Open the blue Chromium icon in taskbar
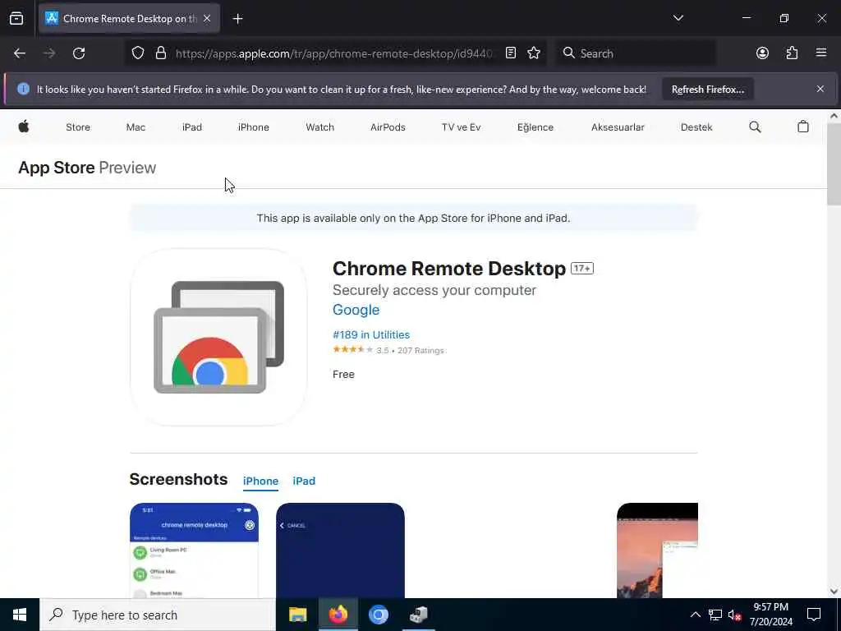This screenshot has height=631, width=841. (x=378, y=615)
